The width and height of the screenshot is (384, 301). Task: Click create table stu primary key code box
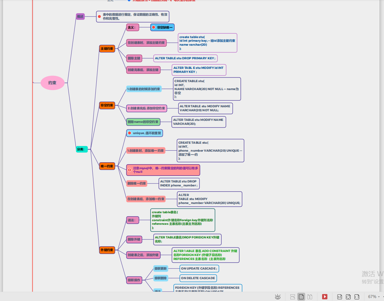(208, 43)
